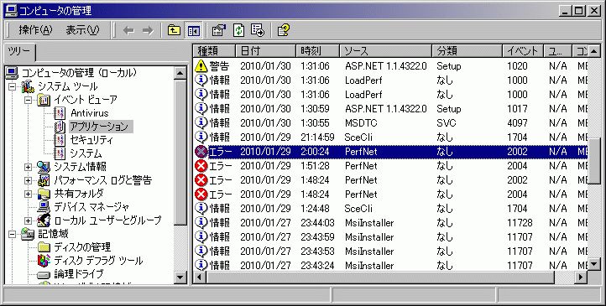Click the システム情報 icon
Screen dimensions: 606x306
44,167
